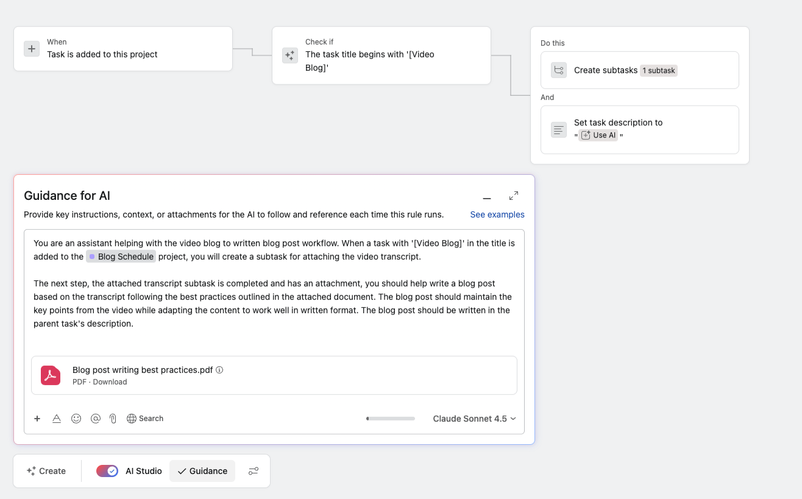Click the Blog Schedule project pill
Viewport: 802px width, 499px height.
[121, 256]
